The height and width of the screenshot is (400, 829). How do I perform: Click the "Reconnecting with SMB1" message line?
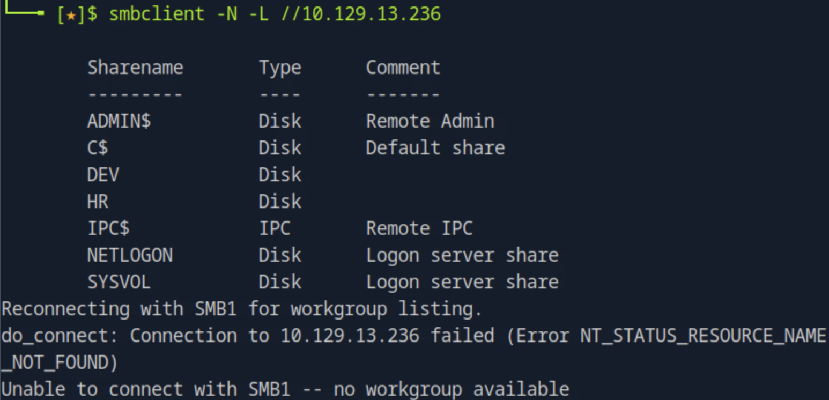[242, 309]
